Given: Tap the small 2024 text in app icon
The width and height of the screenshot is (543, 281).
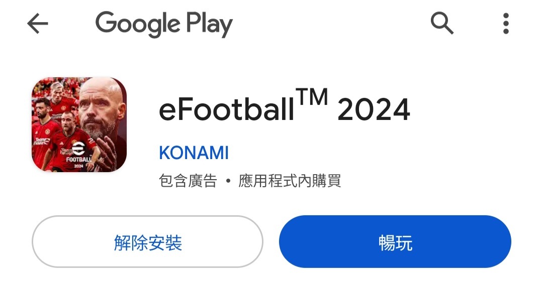Looking at the screenshot, I should [78, 166].
